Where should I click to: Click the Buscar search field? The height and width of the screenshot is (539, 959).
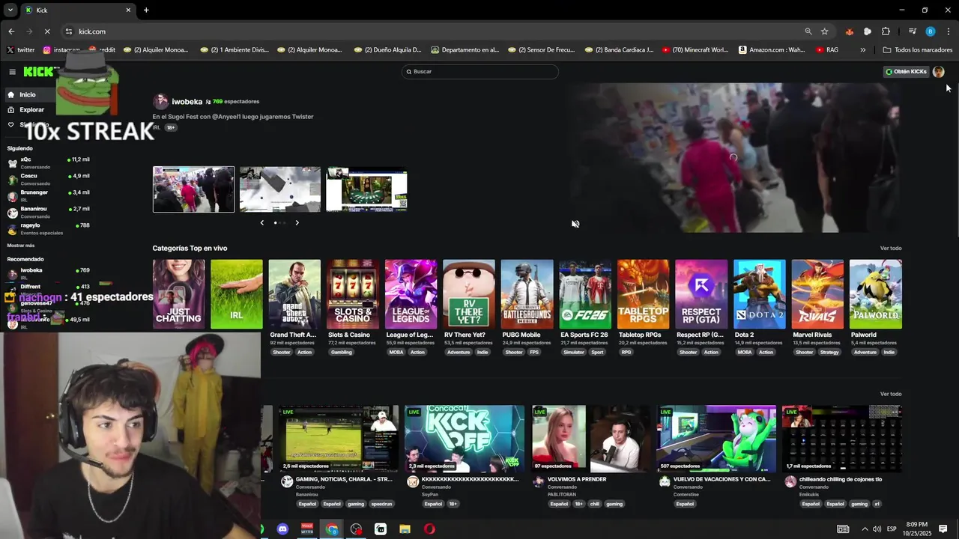[480, 72]
